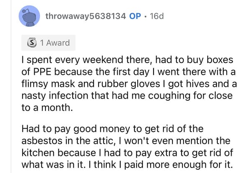
Task: Click the 16d comment timestamp
Action: (157, 16)
